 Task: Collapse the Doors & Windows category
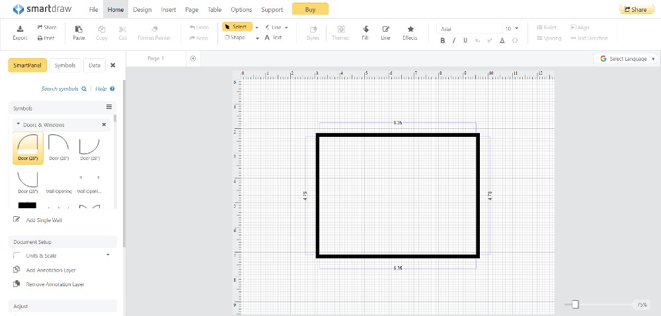18,125
